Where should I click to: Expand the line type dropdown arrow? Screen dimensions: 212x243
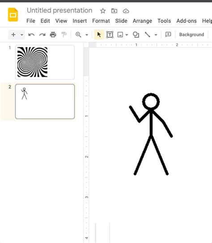pos(156,35)
